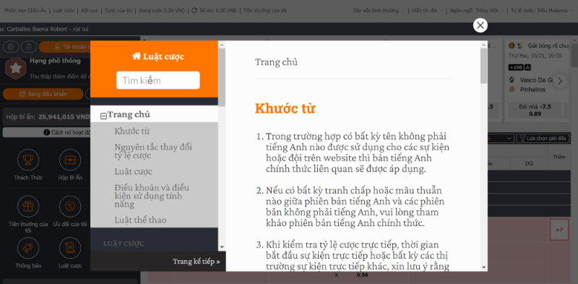Open Luật cược in the top bar
The image size is (578, 284).
[64, 10]
